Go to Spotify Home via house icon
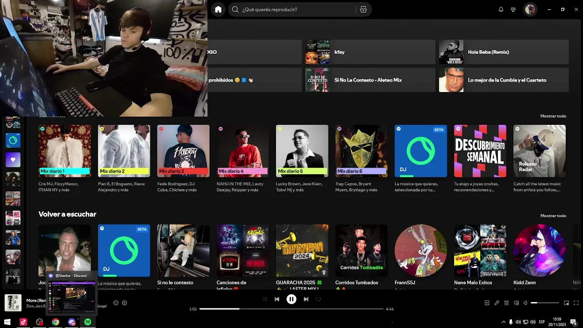Screen dimensions: 583x328 pyautogui.click(x=218, y=9)
